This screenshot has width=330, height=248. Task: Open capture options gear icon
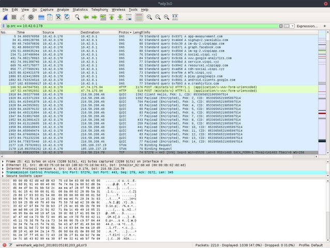(x=31, y=17)
